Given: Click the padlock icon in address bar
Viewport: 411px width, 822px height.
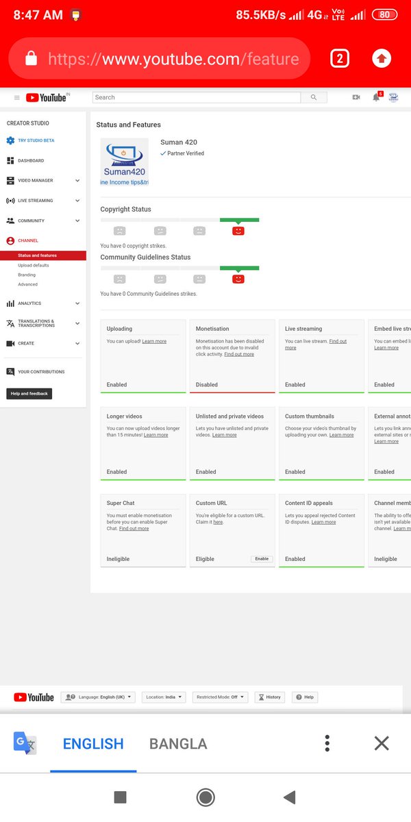Looking at the screenshot, I should point(31,59).
